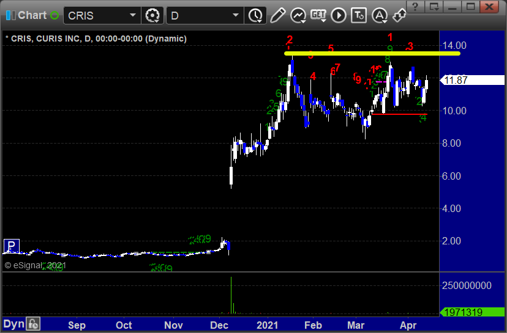Open the window docking options button
507x333 pixels.
(434, 7)
